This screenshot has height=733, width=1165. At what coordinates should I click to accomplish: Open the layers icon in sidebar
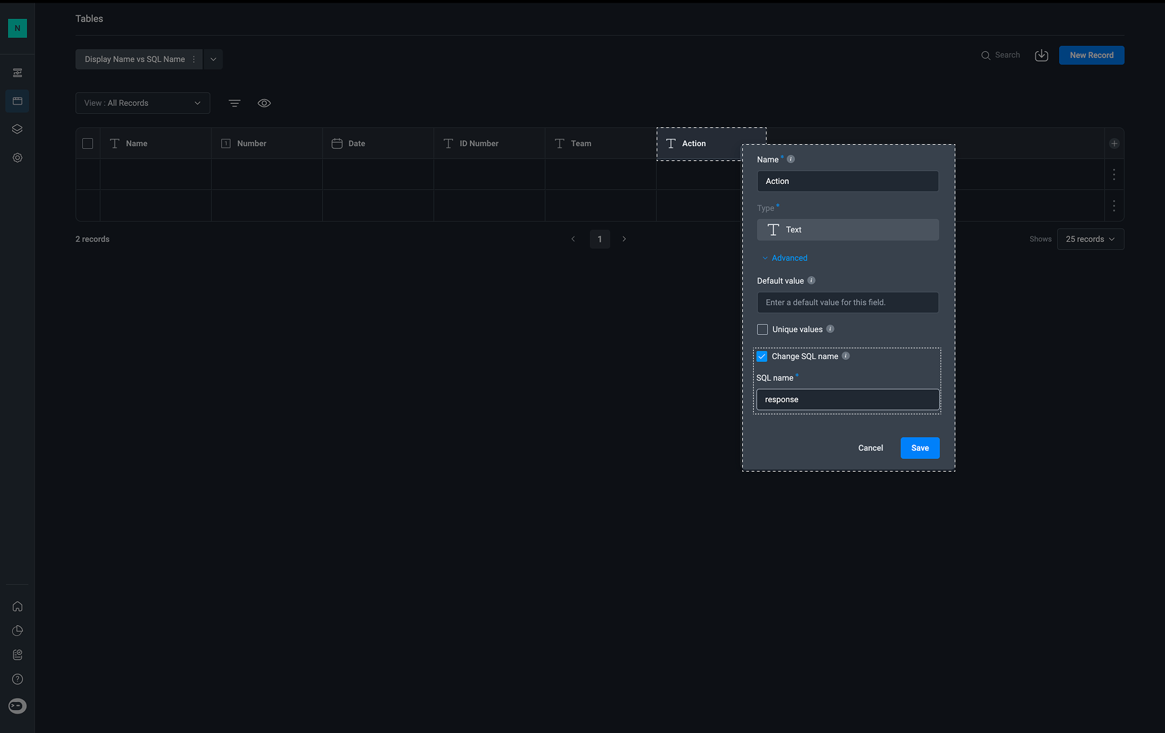pos(18,129)
